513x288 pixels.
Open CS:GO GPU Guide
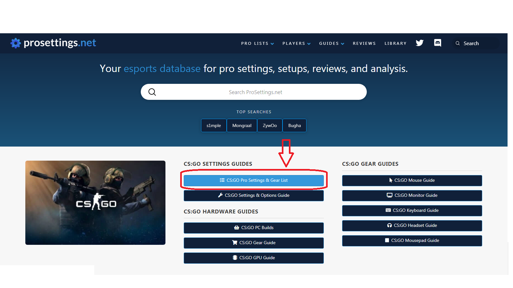254,258
